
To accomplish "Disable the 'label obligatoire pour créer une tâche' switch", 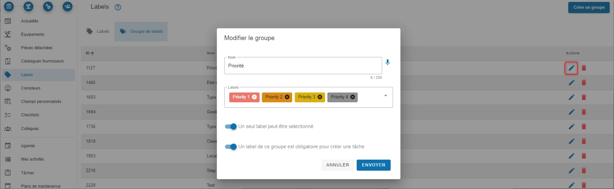I will pyautogui.click(x=231, y=147).
